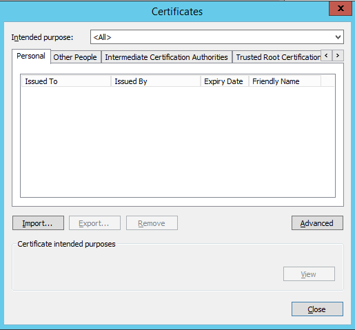
Task: Open the Trusted Root Certification tab
Action: [x=277, y=57]
